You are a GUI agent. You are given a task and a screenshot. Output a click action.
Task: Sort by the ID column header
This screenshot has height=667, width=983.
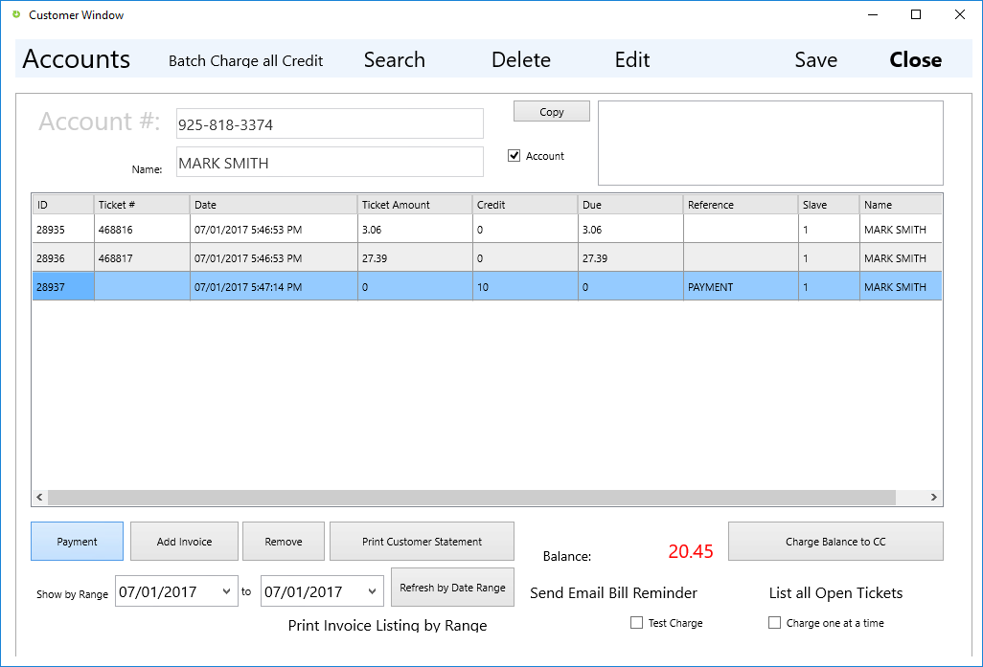tap(63, 205)
